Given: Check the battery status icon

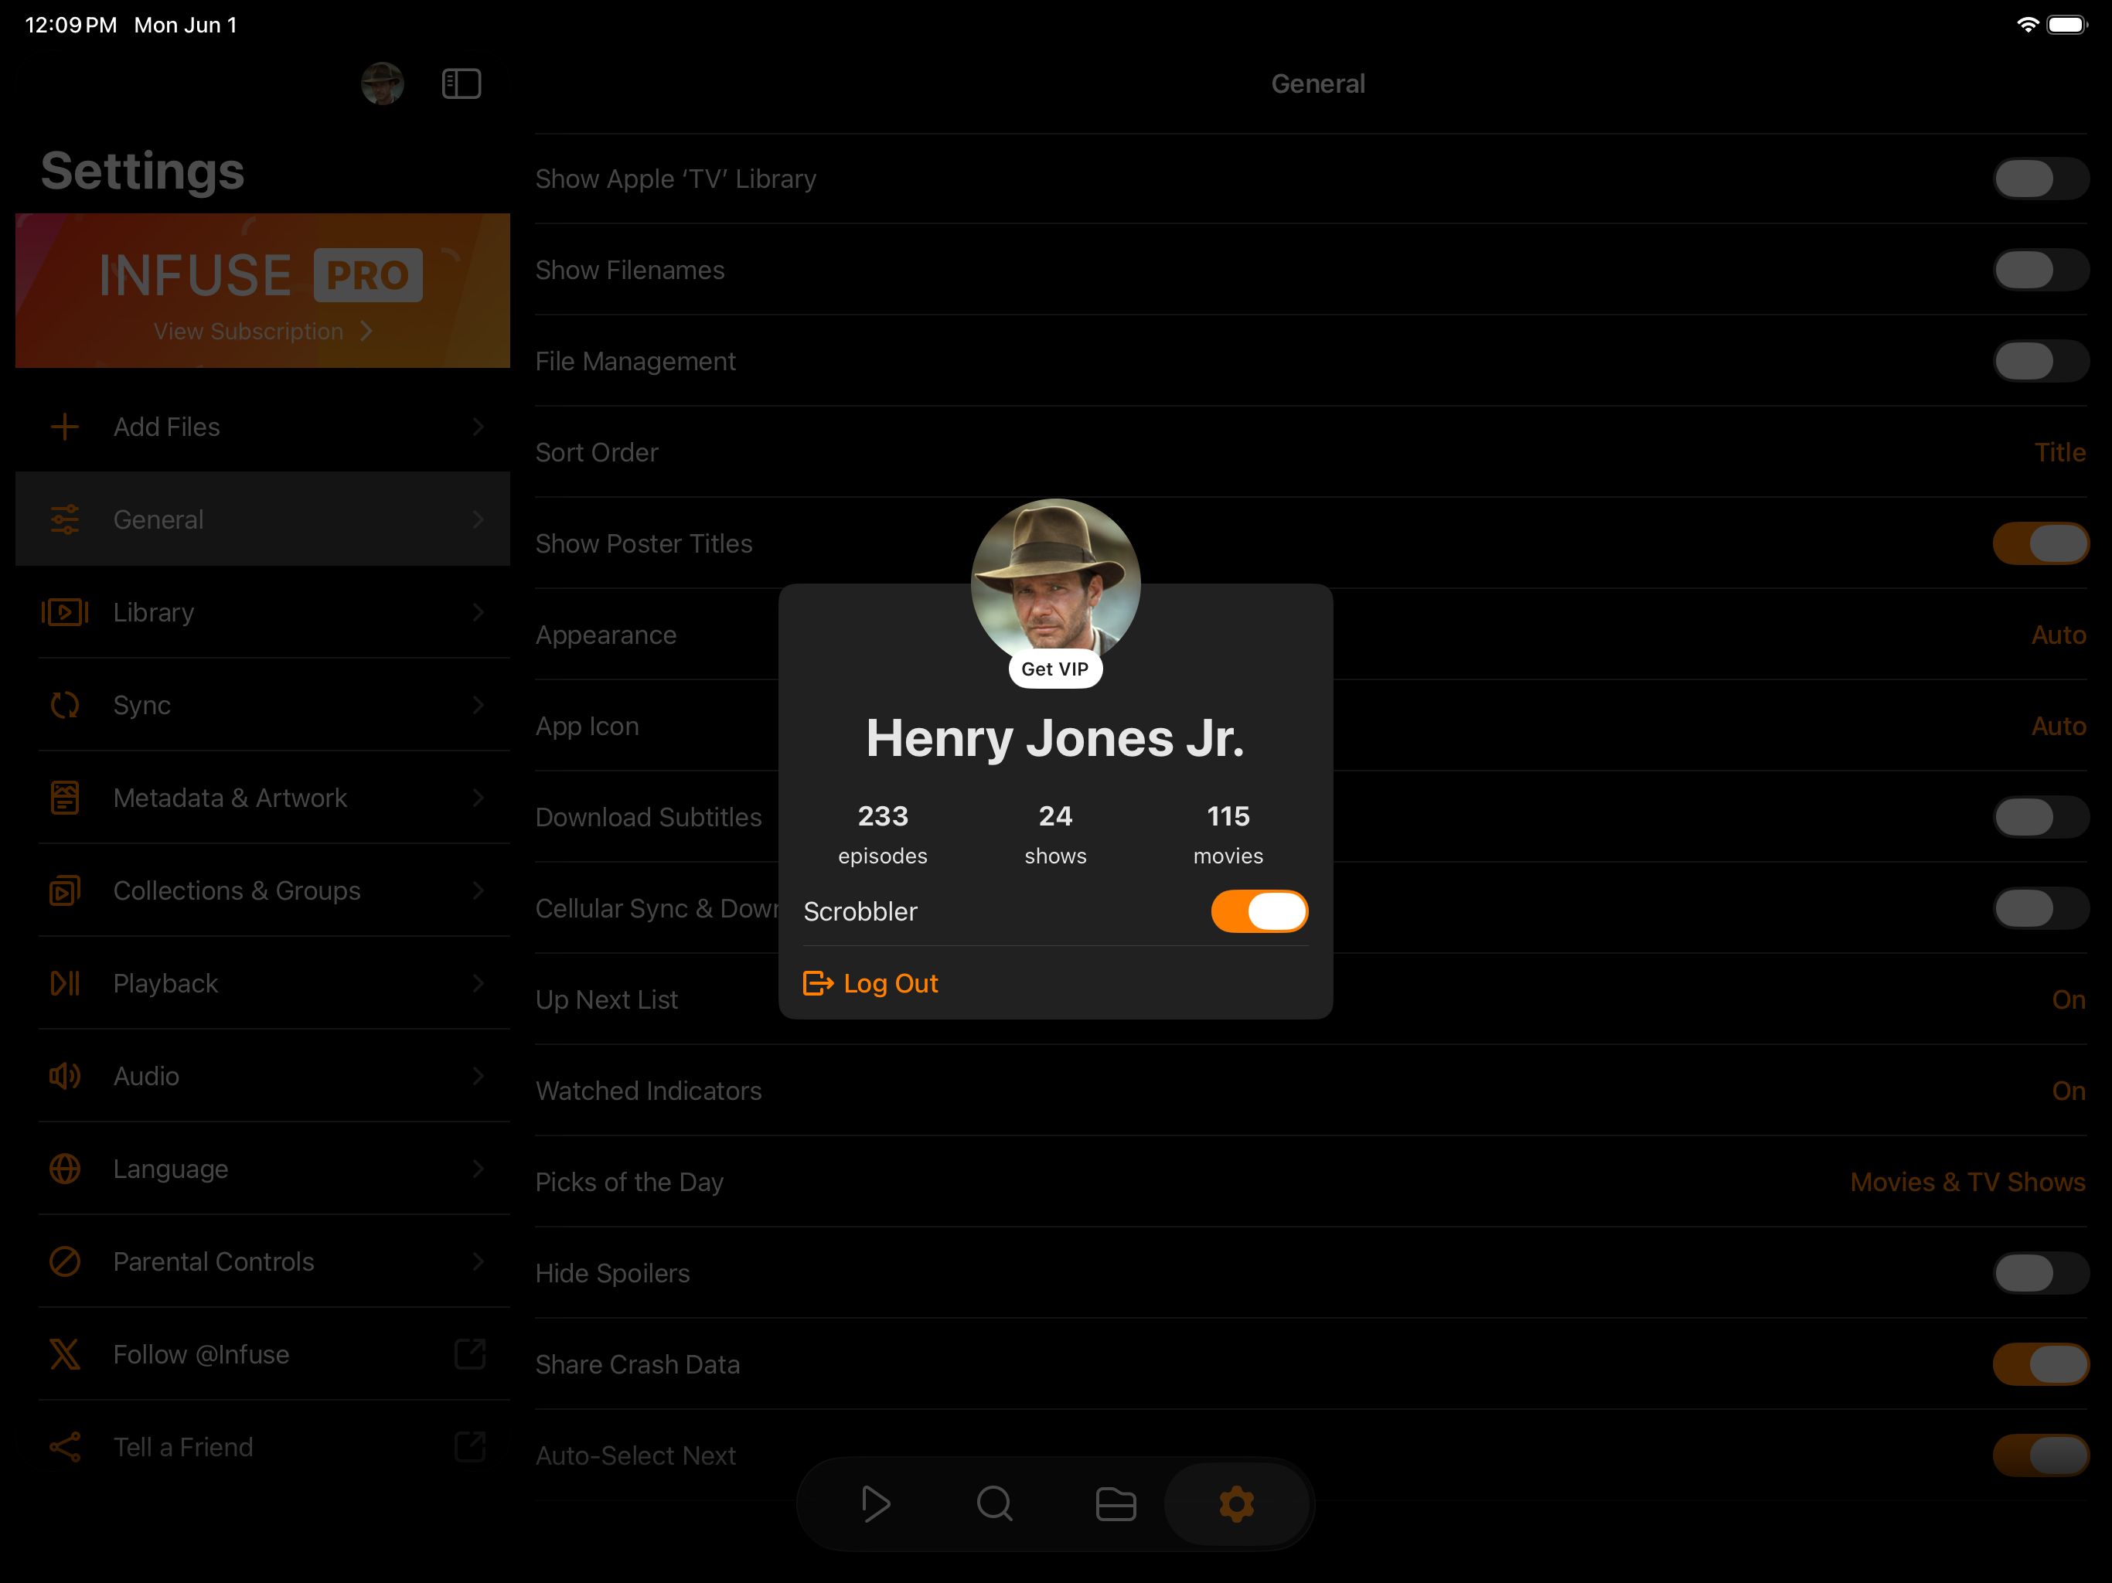Looking at the screenshot, I should click(2067, 25).
